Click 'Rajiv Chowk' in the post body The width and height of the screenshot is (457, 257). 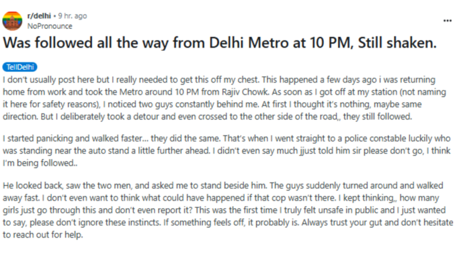pos(245,92)
